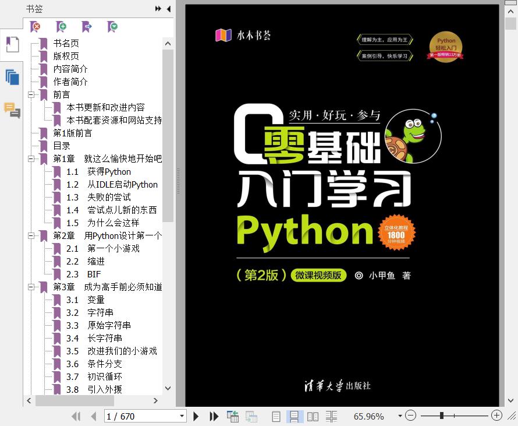Go to the first page
Image resolution: width=518 pixels, height=426 pixels.
pos(76,416)
